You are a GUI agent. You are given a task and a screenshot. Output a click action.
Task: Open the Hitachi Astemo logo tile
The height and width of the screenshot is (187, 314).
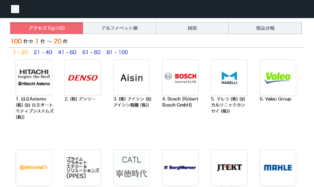[34, 77]
